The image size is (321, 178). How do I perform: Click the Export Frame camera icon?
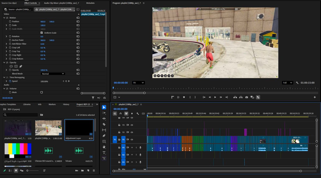tap(246, 97)
